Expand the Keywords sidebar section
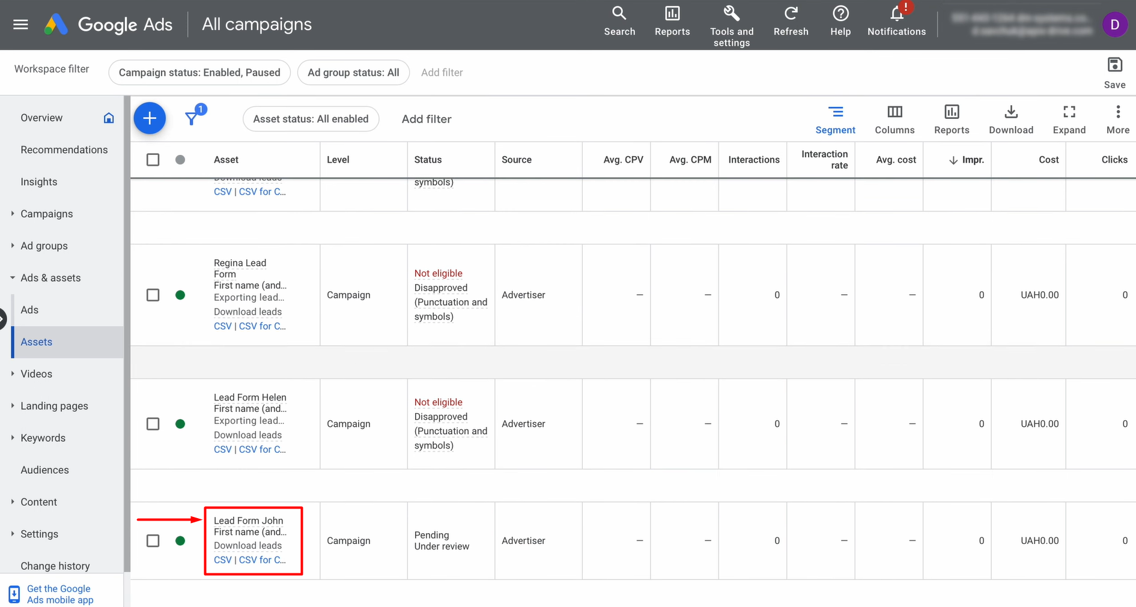The width and height of the screenshot is (1136, 607). [13, 438]
